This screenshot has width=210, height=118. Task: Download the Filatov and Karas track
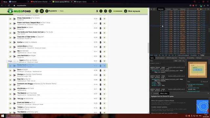click(x=100, y=23)
